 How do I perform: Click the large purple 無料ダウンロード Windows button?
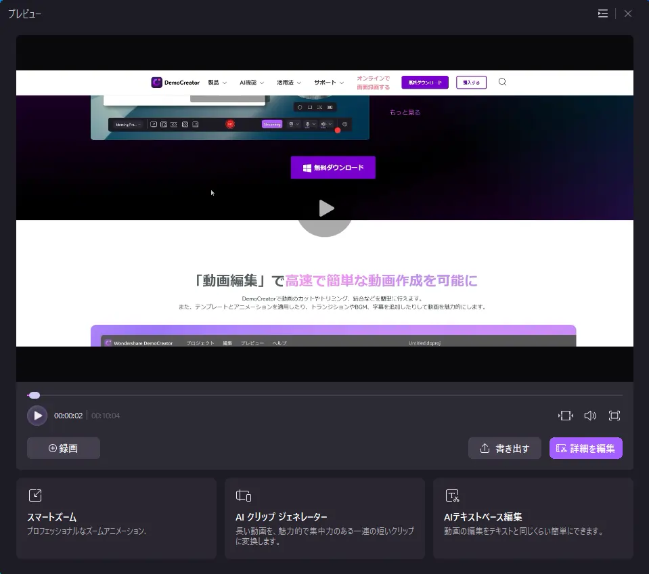(x=333, y=167)
